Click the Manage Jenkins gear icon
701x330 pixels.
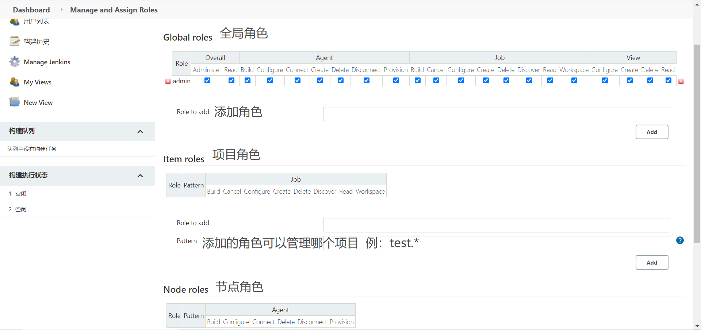[15, 62]
